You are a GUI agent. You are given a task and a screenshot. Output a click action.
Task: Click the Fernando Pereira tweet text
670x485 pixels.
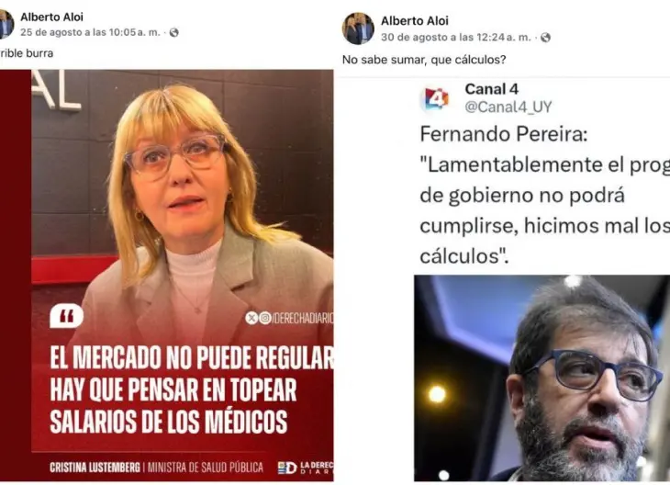coord(545,195)
